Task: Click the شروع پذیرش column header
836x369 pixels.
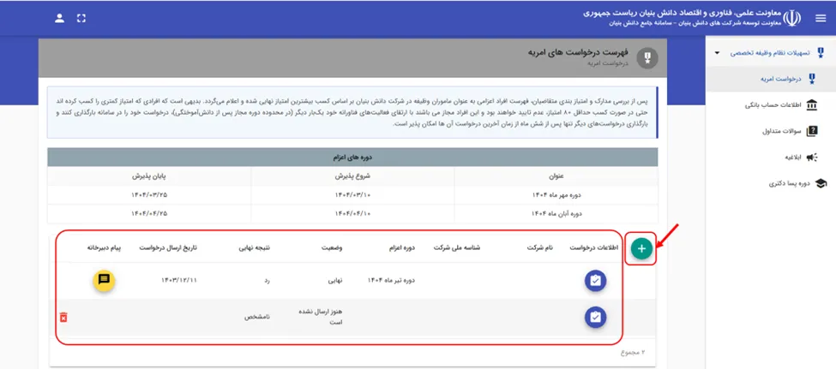Action: click(352, 176)
